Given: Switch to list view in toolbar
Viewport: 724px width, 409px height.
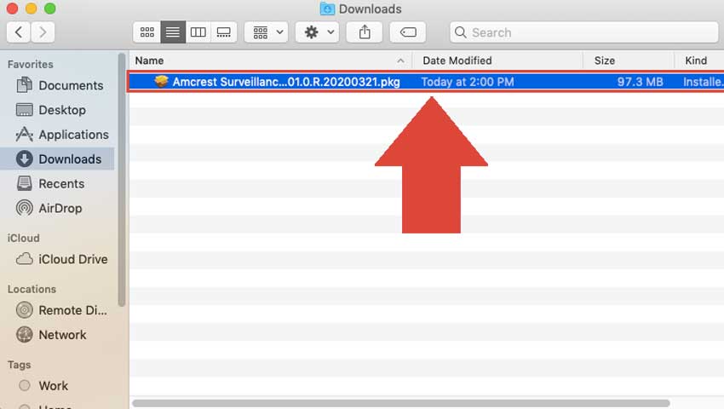Looking at the screenshot, I should point(173,32).
